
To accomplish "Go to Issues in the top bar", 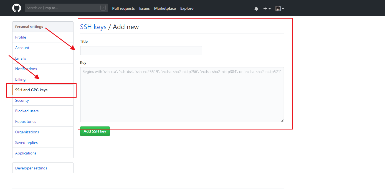I will click(145, 8).
